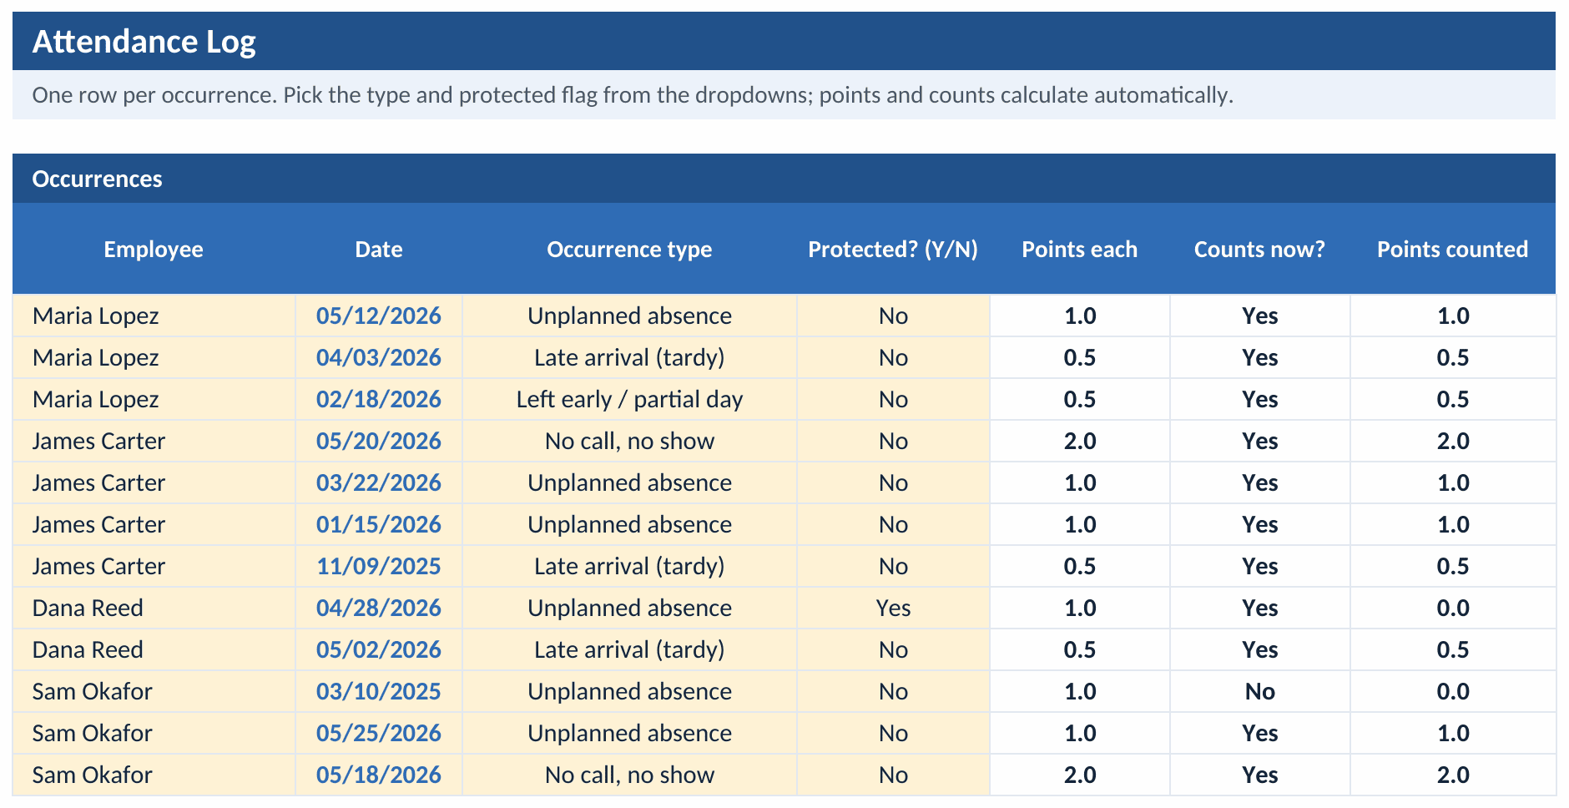Open Sam Okafor's No call, no show cell

point(629,775)
